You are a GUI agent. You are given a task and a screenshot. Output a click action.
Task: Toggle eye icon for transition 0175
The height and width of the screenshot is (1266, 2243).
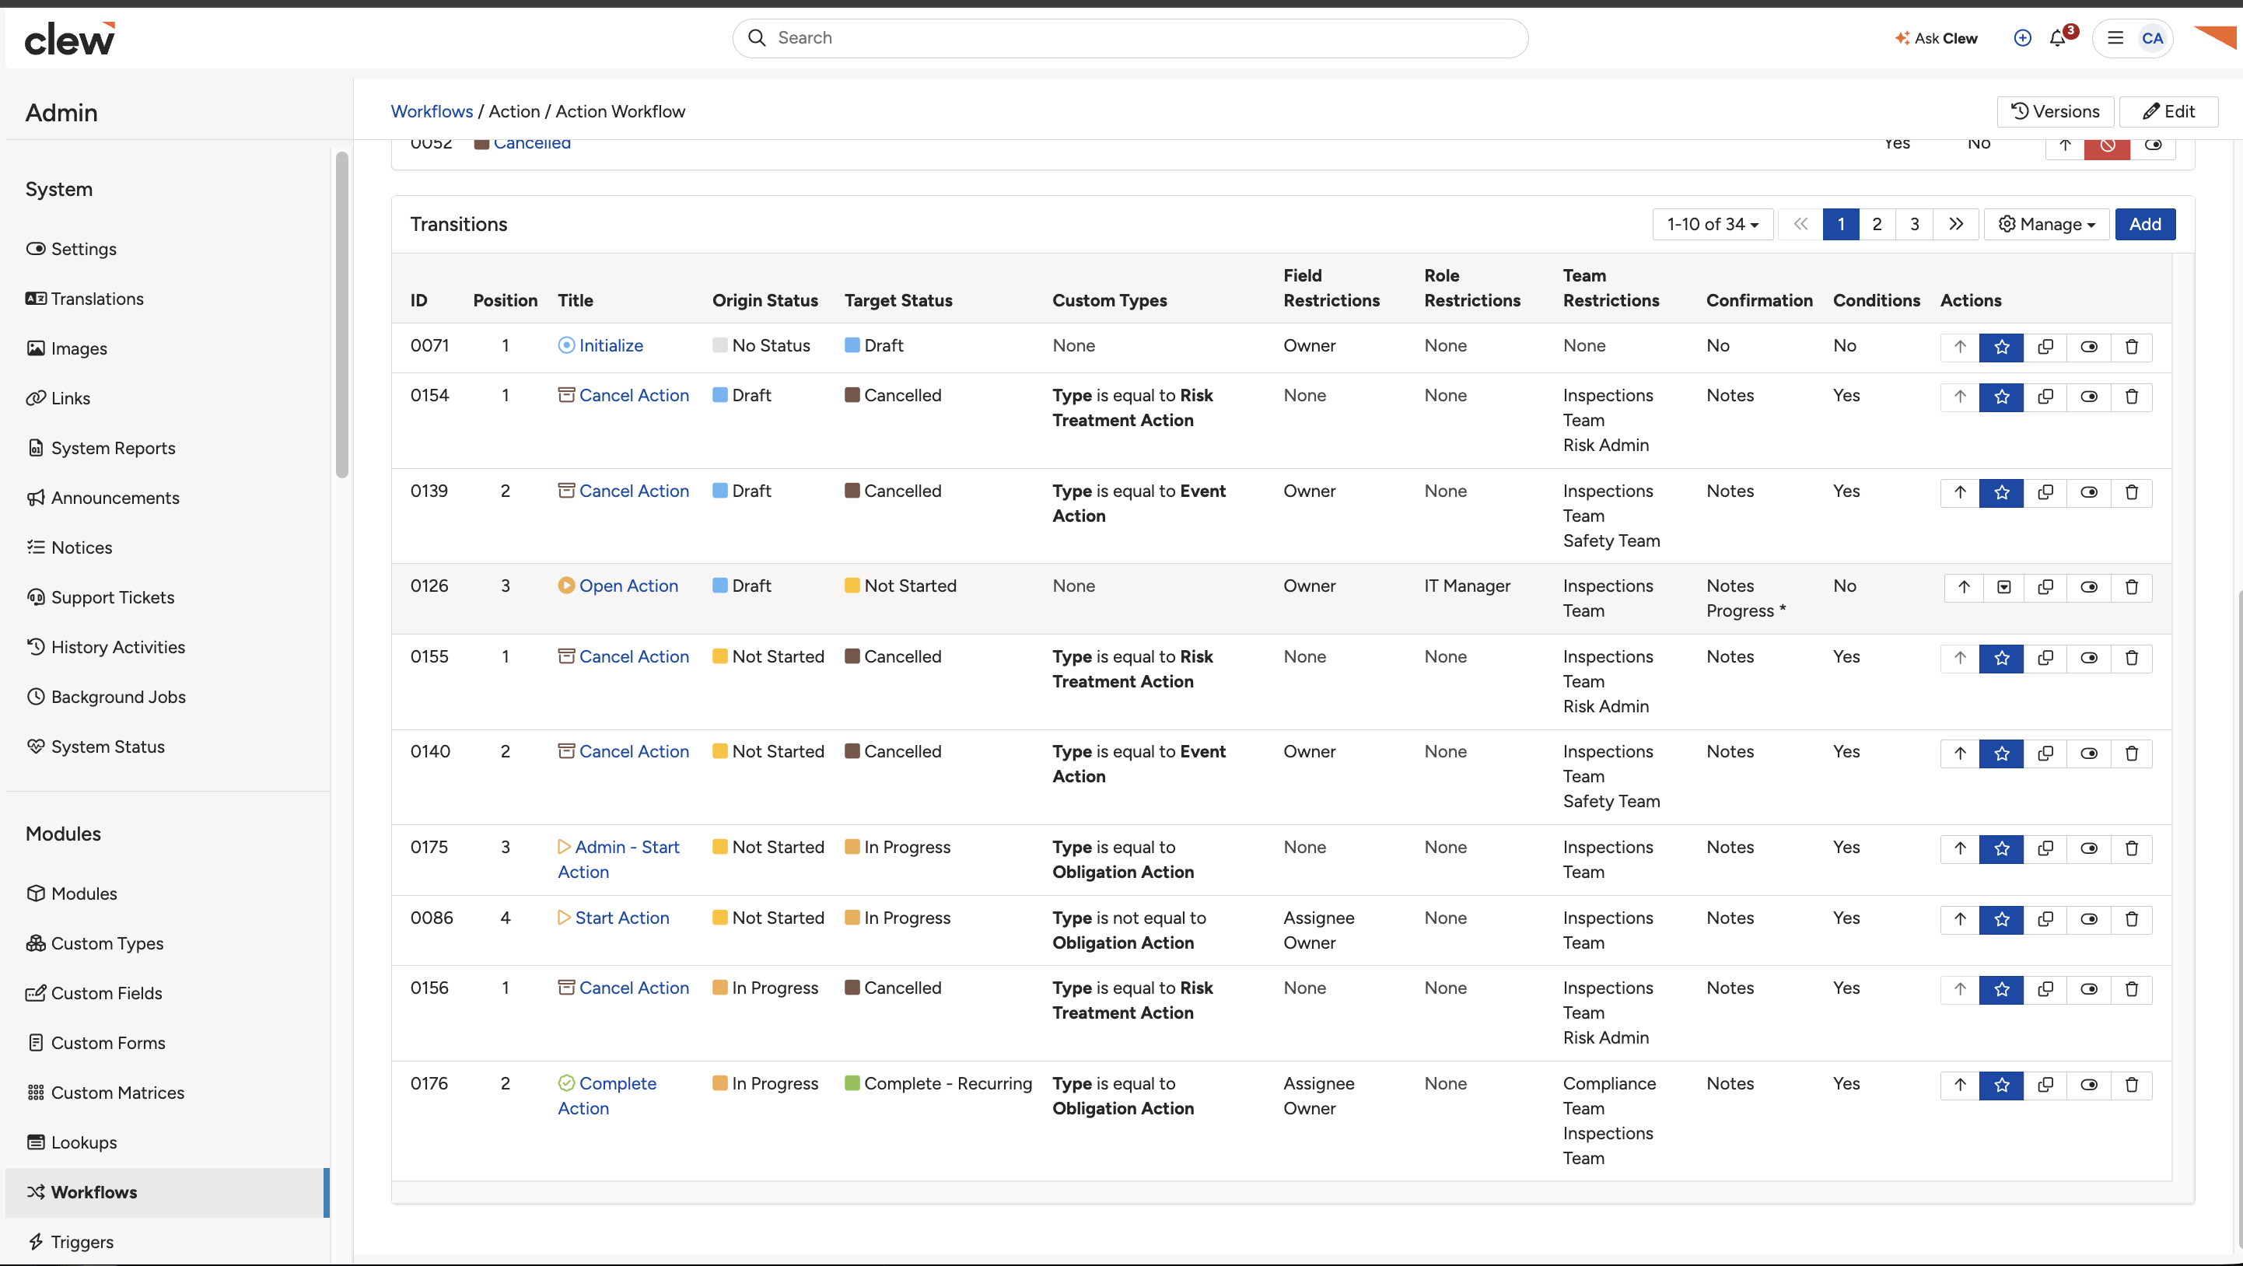(x=2089, y=848)
